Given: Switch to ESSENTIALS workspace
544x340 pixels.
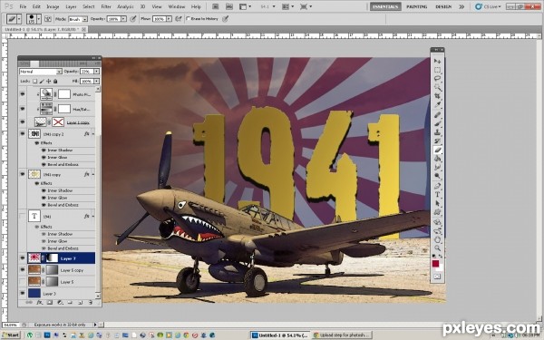Looking at the screenshot, I should click(385, 6).
